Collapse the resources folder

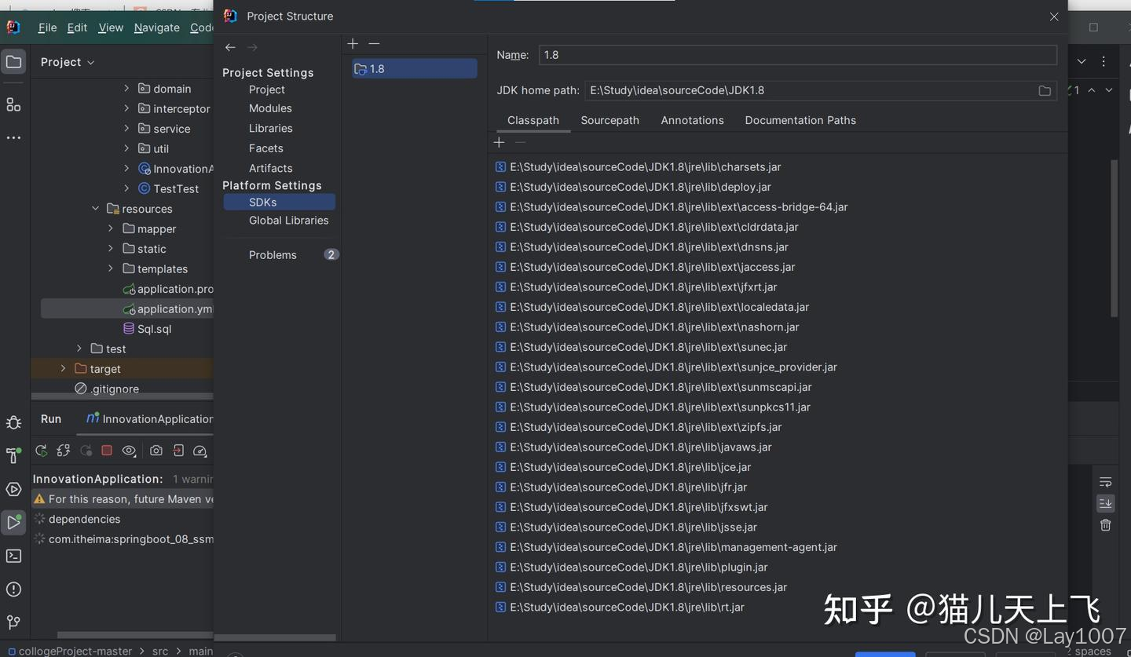pos(95,209)
